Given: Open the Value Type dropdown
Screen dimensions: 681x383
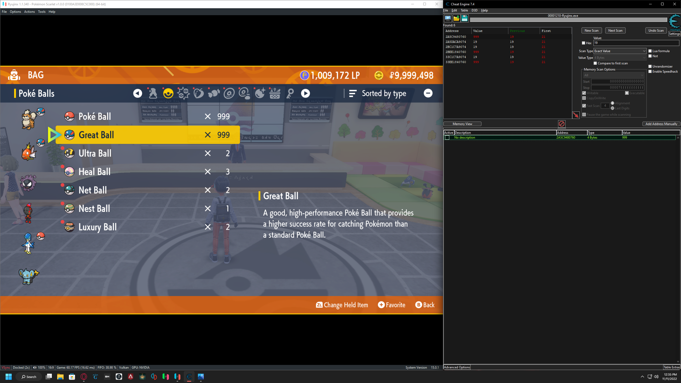Looking at the screenshot, I should [620, 58].
